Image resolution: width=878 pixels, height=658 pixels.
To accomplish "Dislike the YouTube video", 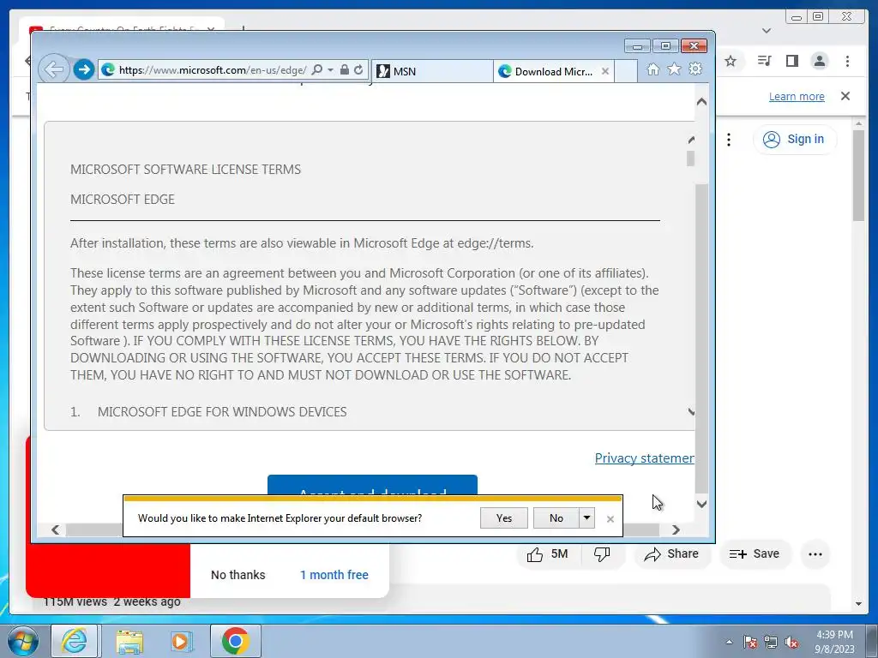I will 602,554.
